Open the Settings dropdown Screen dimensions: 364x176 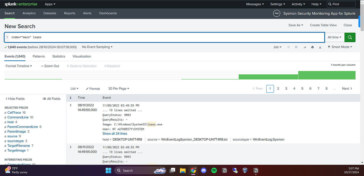278,4
